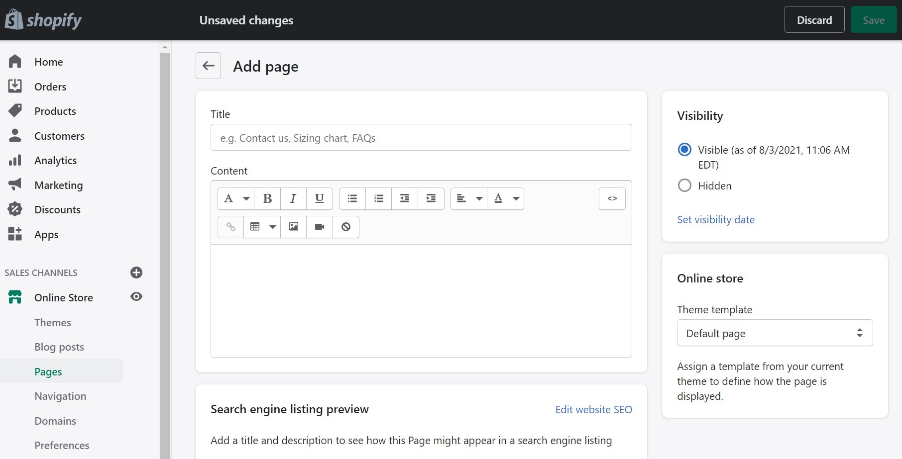Expand the insert table dropdown
902x459 pixels.
coord(262,227)
